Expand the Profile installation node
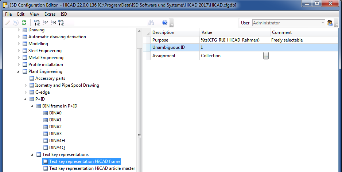The width and height of the screenshot is (342, 172). (x=19, y=64)
